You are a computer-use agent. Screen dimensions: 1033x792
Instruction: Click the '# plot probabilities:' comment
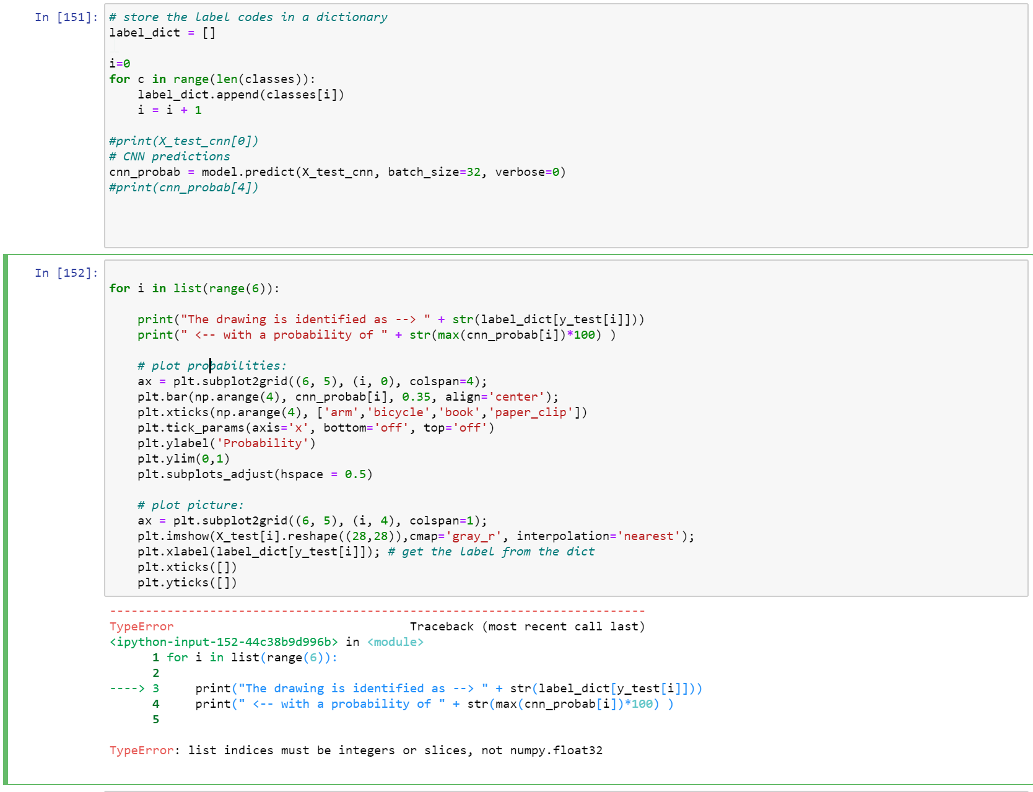pyautogui.click(x=212, y=365)
